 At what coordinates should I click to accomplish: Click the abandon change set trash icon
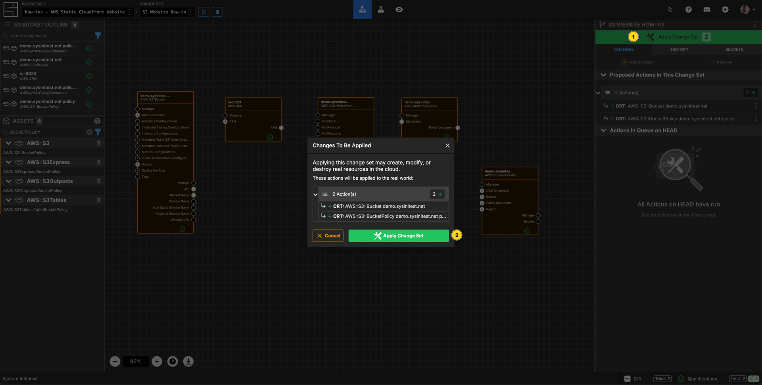[x=217, y=12]
